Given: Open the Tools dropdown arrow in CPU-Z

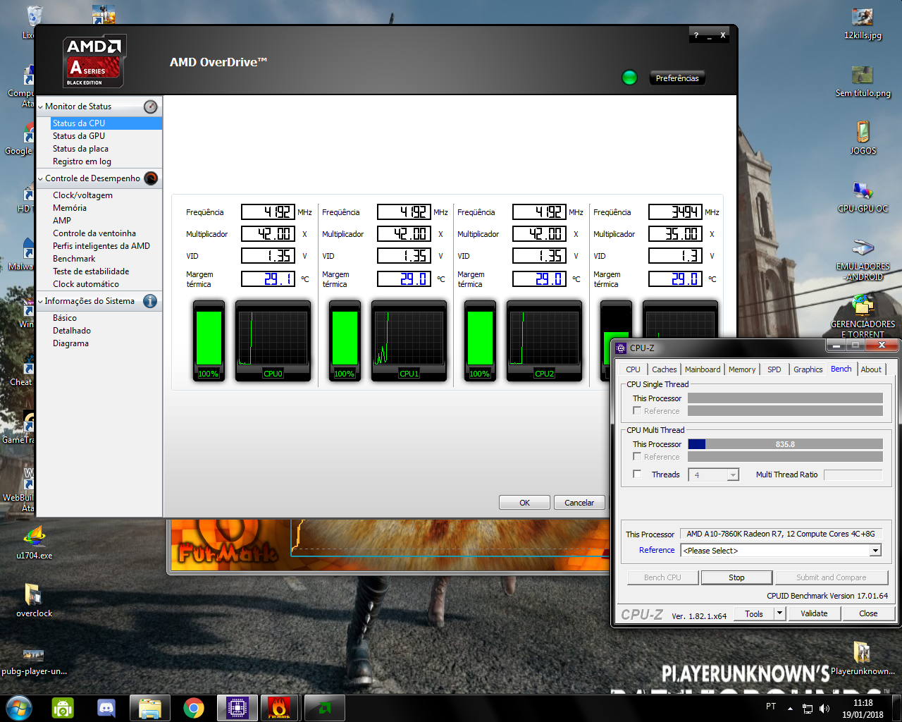Looking at the screenshot, I should tap(779, 613).
